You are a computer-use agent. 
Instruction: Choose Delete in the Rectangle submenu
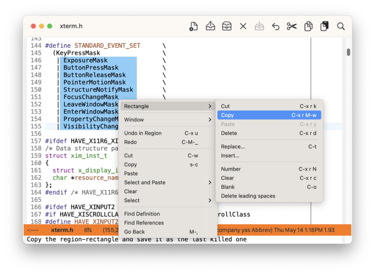[x=269, y=133]
